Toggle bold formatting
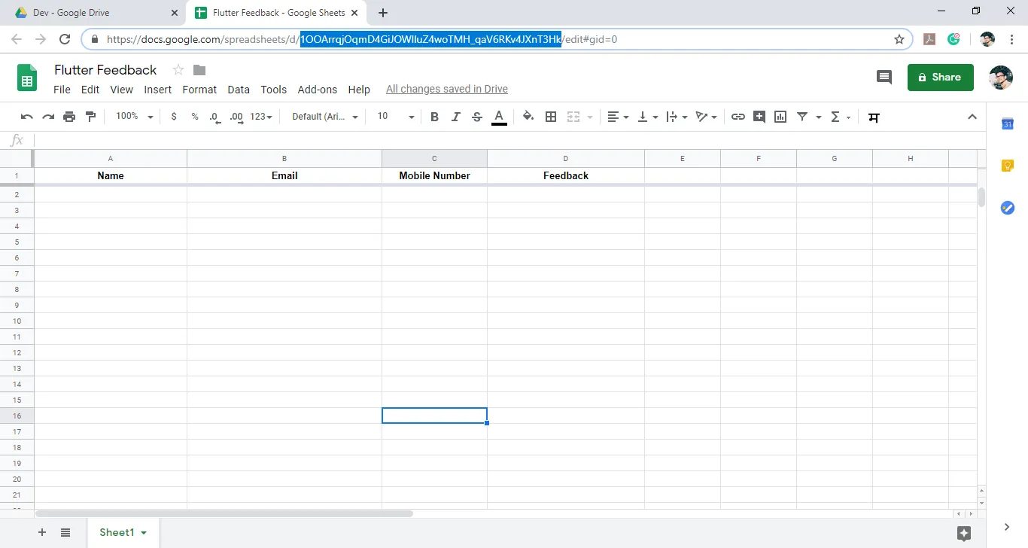 pos(434,117)
